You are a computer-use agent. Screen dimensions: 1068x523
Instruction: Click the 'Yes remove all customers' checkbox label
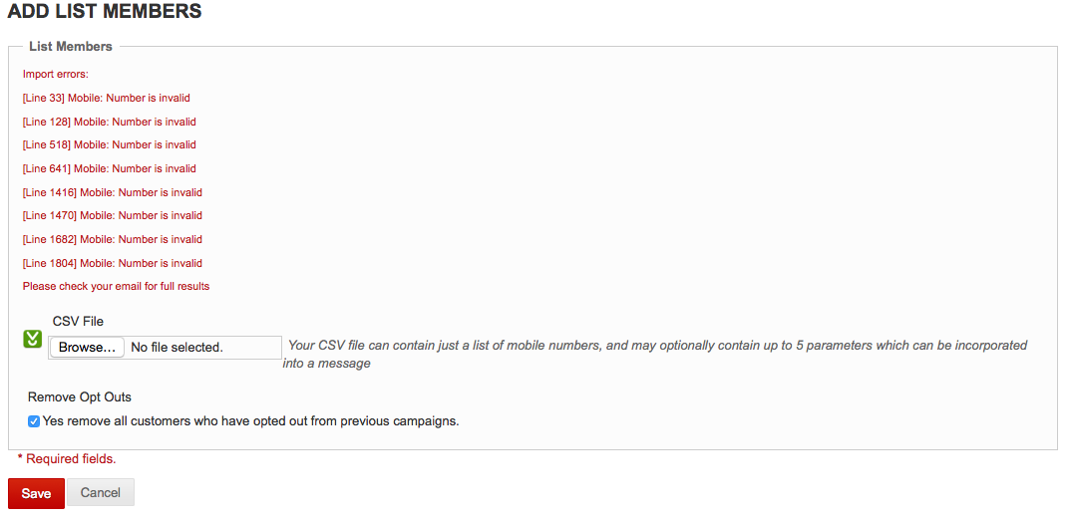pos(250,421)
